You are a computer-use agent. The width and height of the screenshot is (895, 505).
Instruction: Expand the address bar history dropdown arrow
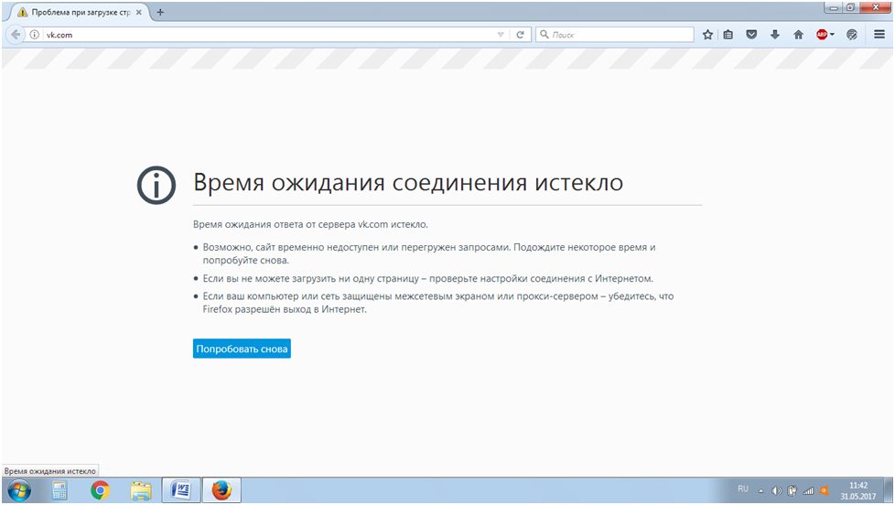coord(501,35)
